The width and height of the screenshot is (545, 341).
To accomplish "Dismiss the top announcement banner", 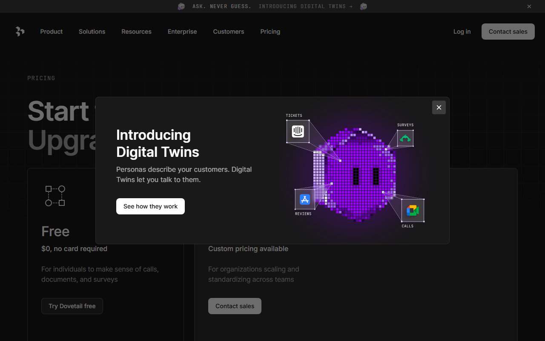I will point(529,6).
